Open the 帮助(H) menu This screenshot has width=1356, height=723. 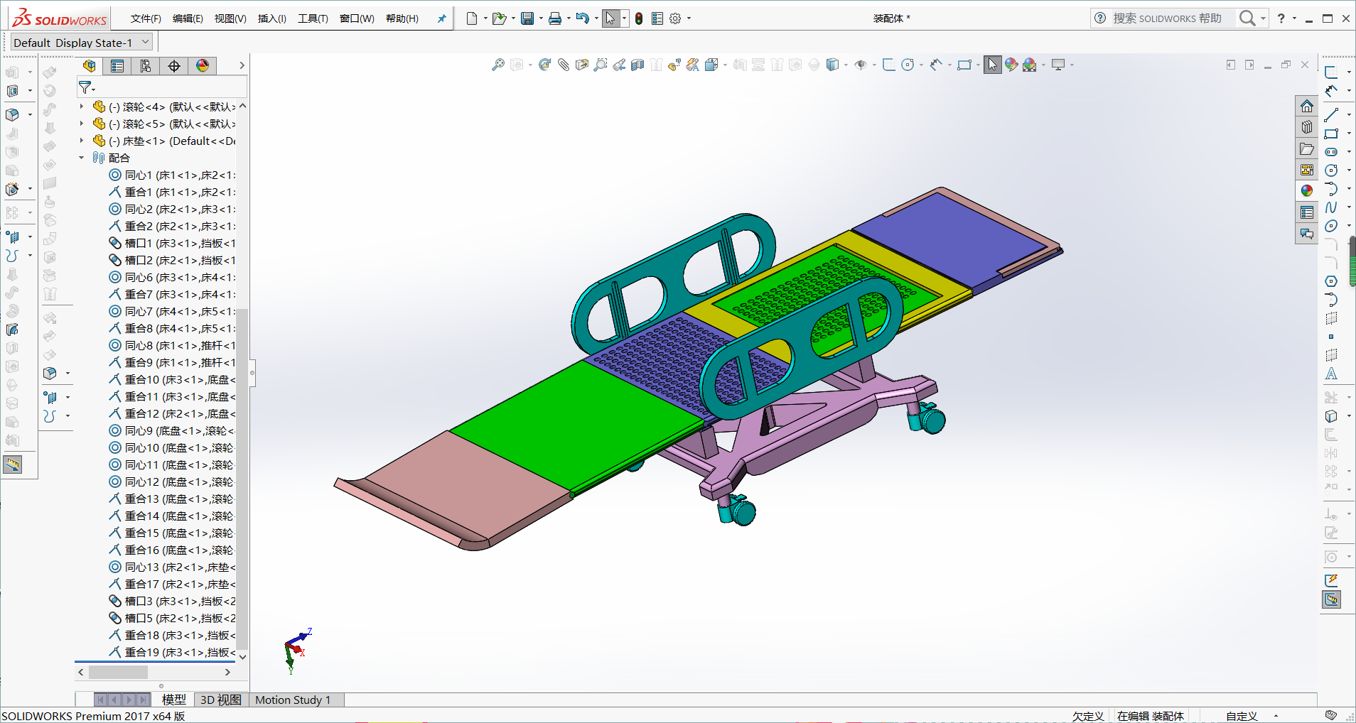click(x=402, y=18)
